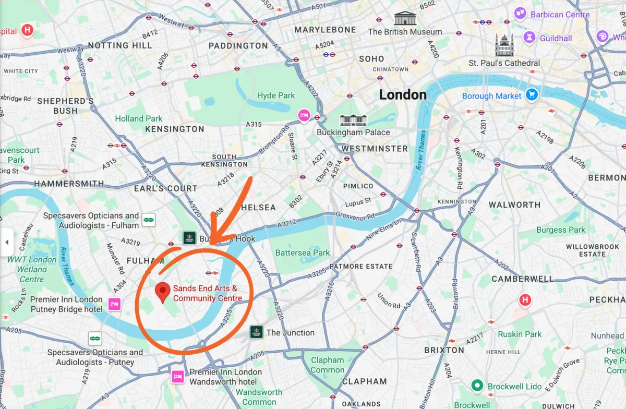Open the Premier Inn Wandsworth hotel icon
The image size is (626, 409).
pos(178,376)
